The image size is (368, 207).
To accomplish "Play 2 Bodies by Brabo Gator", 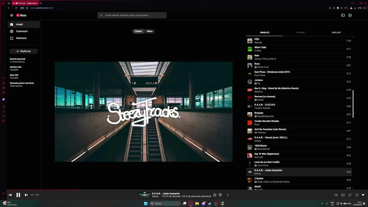I will pos(299,180).
